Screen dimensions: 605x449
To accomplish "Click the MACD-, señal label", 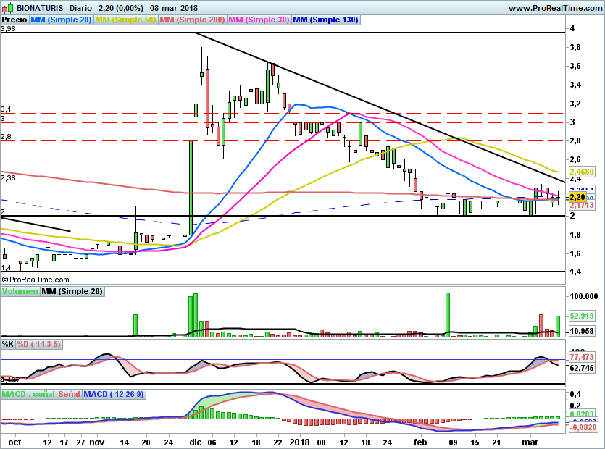I will pos(28,394).
